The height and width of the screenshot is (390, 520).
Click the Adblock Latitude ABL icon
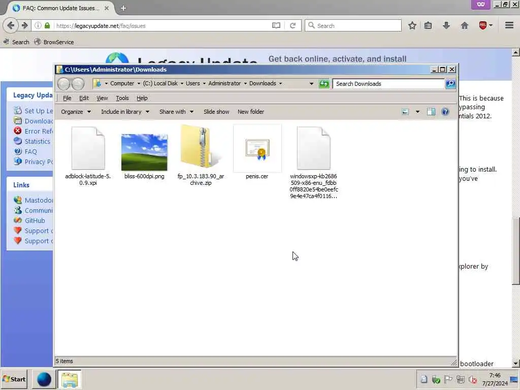[483, 25]
